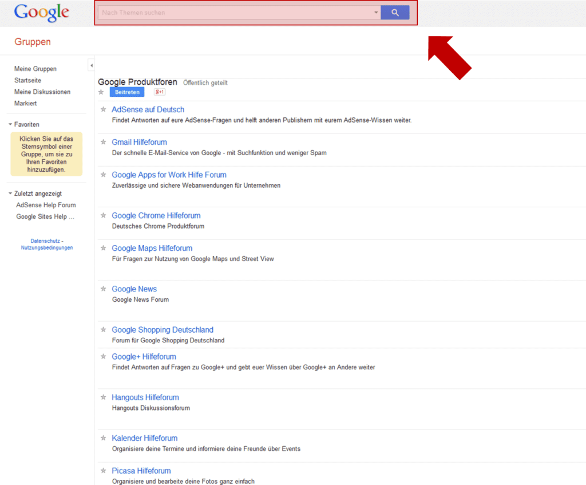Open Google+ Hilfeforum link
This screenshot has width=586, height=485.
pos(144,357)
